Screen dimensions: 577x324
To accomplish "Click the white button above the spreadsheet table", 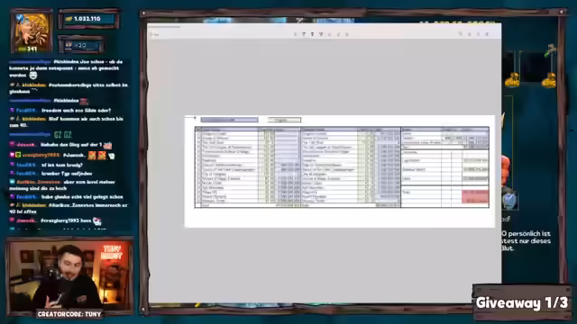I will (x=284, y=120).
